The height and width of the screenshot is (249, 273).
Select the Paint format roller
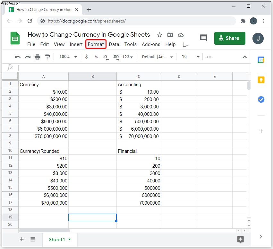click(x=47, y=57)
